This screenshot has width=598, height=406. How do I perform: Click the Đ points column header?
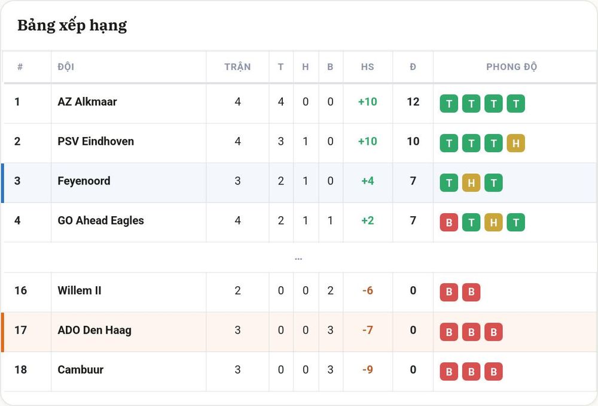[x=413, y=67]
